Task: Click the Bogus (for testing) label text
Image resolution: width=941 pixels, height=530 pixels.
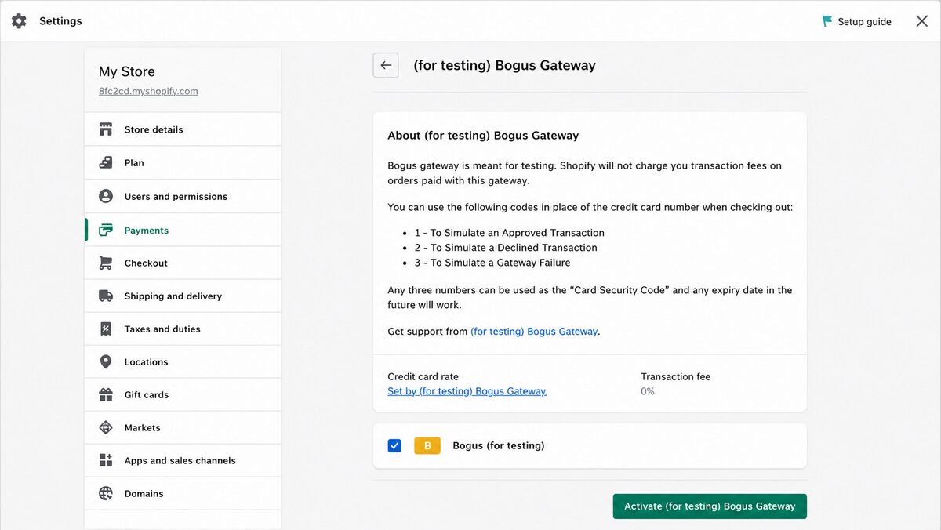Action: [499, 446]
